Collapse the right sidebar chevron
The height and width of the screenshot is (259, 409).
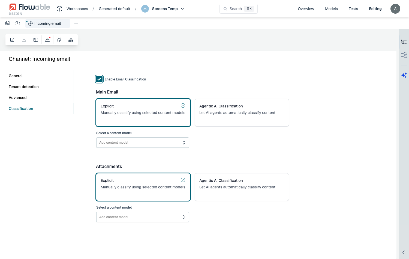404,252
